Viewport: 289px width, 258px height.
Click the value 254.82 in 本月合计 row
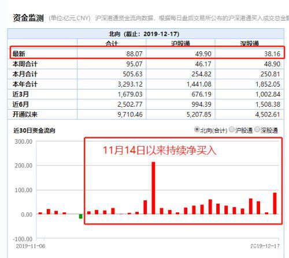click(202, 74)
